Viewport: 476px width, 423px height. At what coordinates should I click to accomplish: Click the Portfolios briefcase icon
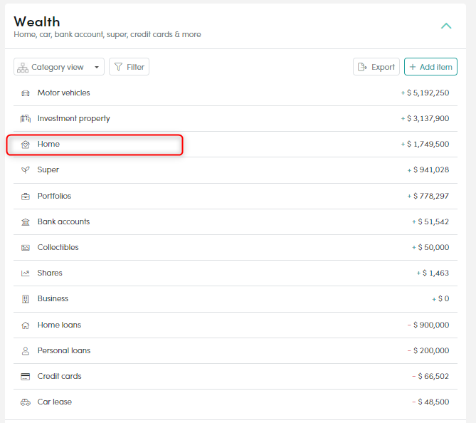26,197
